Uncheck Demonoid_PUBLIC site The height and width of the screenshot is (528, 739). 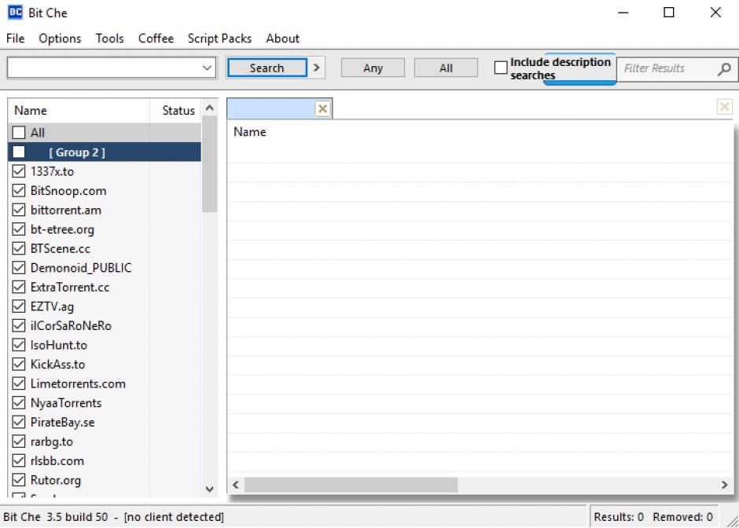tap(19, 268)
